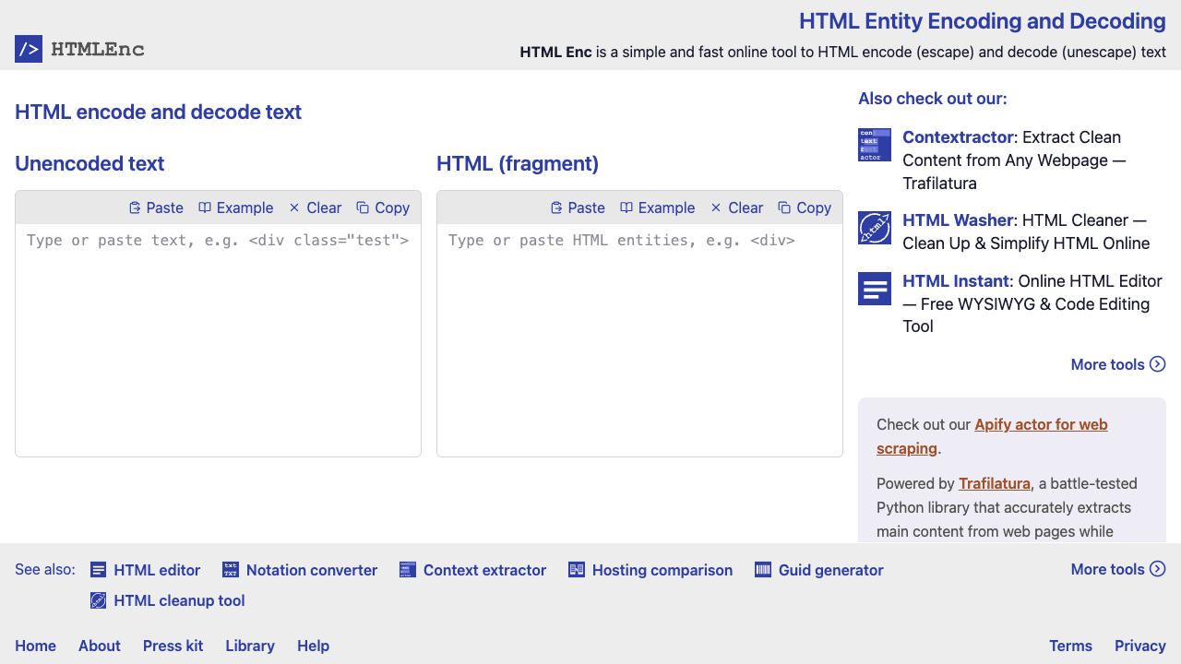
Task: Click the Contextractor tool icon
Action: 874,145
